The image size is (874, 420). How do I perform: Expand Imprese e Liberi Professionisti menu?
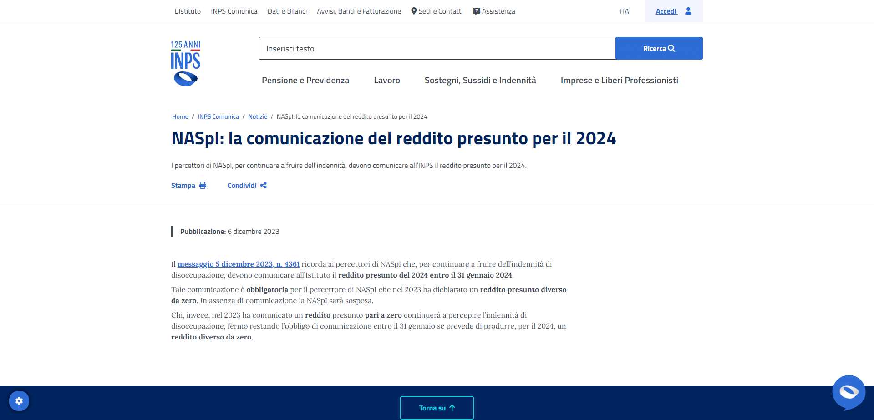[x=619, y=80]
